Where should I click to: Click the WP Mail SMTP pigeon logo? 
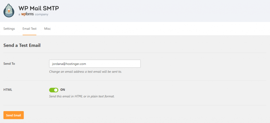point(9,11)
